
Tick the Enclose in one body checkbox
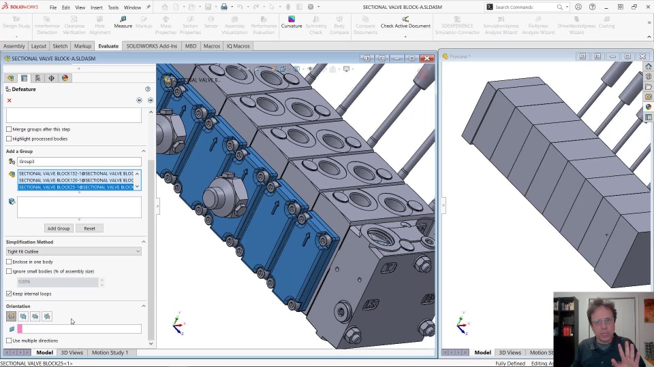(9, 262)
